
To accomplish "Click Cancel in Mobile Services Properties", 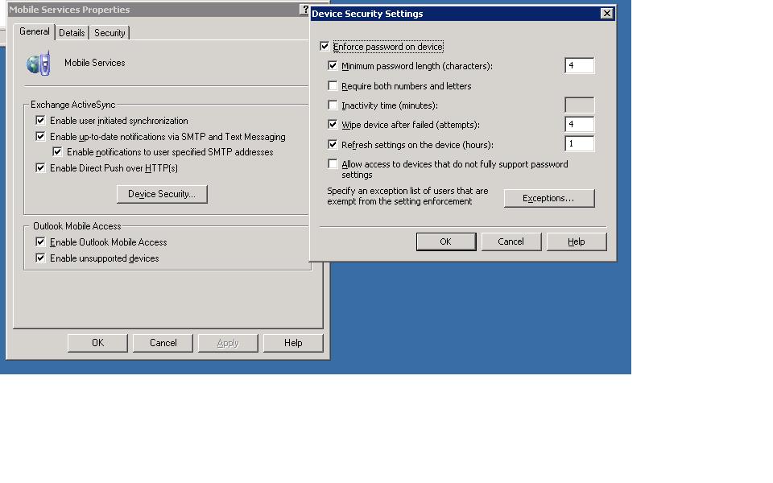I will tap(163, 343).
